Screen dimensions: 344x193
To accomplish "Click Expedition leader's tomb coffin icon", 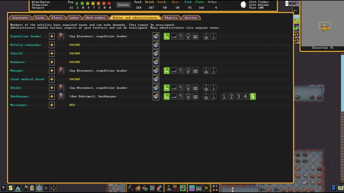I will click(x=188, y=36).
